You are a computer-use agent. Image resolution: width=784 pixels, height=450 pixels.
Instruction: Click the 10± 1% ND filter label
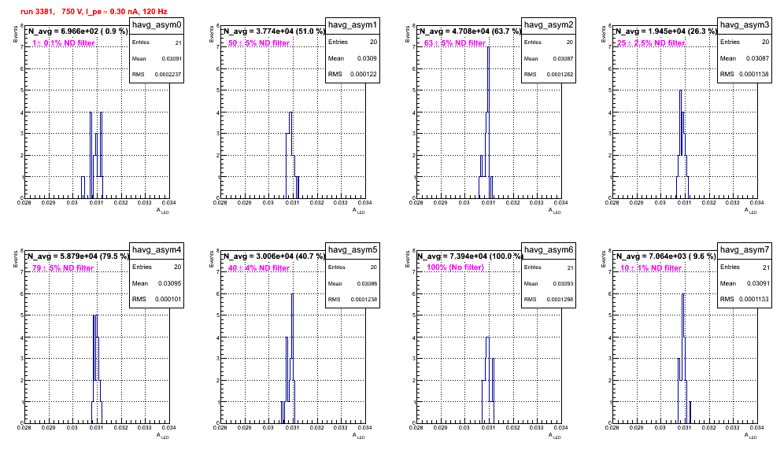click(x=651, y=268)
